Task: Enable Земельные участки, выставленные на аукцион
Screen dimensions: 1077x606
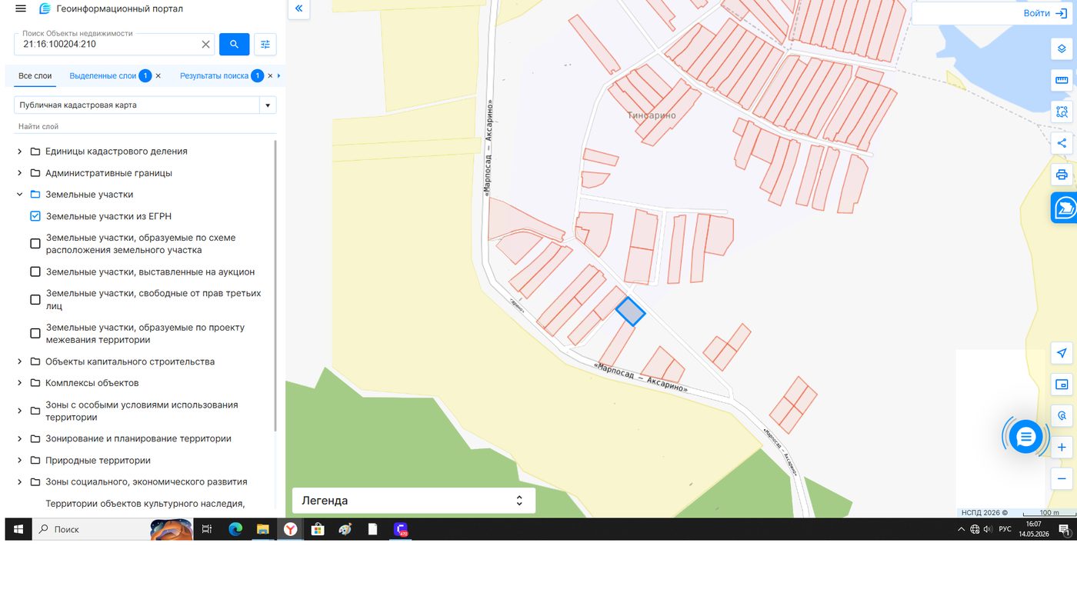Action: tap(35, 271)
